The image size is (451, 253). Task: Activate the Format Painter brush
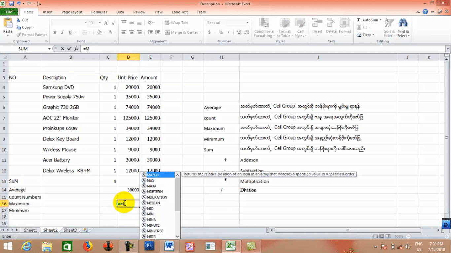coord(31,35)
